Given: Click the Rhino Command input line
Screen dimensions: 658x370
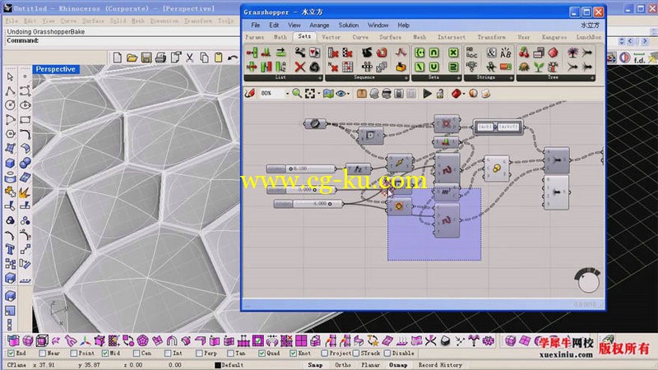Looking at the screenshot, I should pos(122,40).
